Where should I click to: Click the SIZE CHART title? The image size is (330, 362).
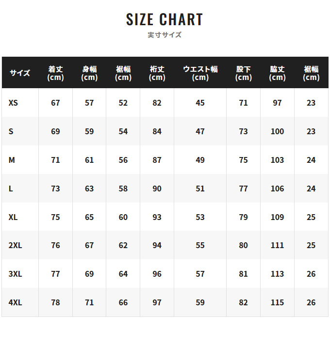[x=165, y=19]
